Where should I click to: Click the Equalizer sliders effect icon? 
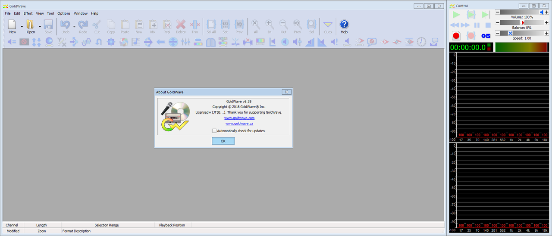pyautogui.click(x=185, y=42)
